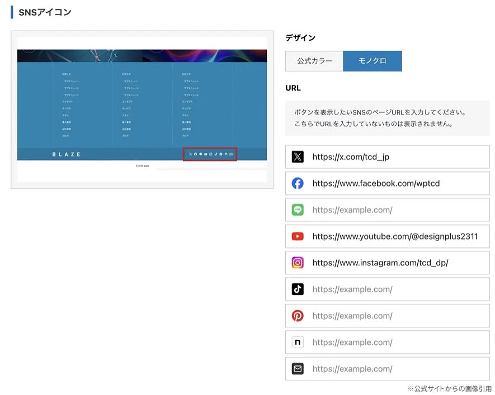Click the red-outlined SNS icon area in preview

(209, 154)
